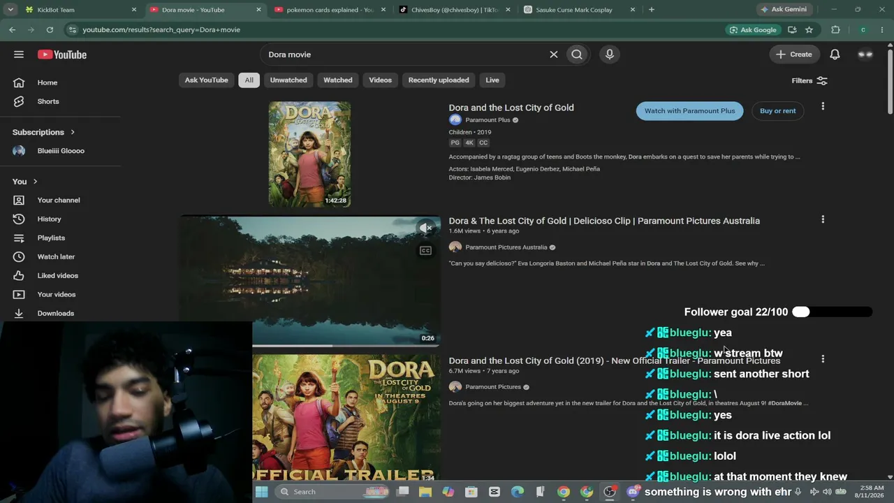Screen dimensions: 894x503
Task: Open Chrome extensions puzzle icon
Action: pos(835,30)
